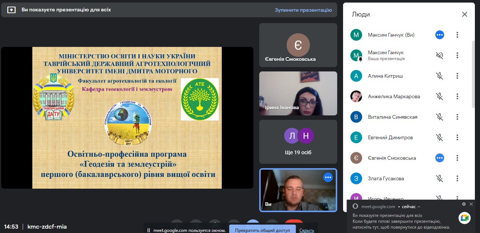The image size is (480, 233).
Task: Click options dots on your self-view tile
Action: coord(328,177)
